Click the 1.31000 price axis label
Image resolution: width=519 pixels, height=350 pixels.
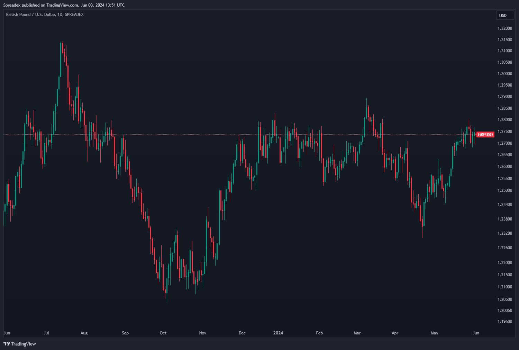point(505,51)
